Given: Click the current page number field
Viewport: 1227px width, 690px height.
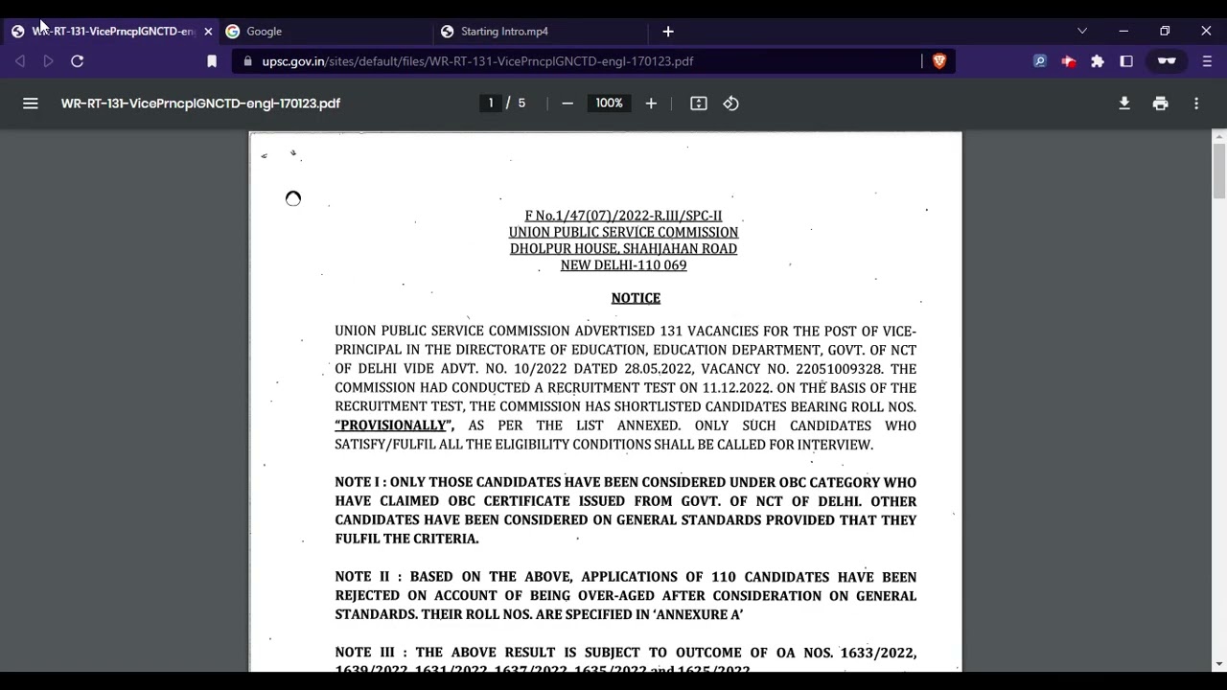Looking at the screenshot, I should point(491,103).
